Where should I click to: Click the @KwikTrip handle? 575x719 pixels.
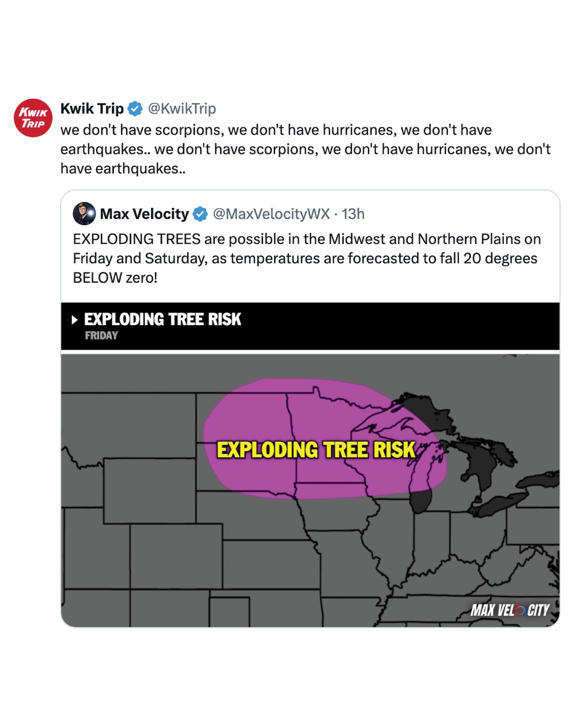pyautogui.click(x=182, y=109)
